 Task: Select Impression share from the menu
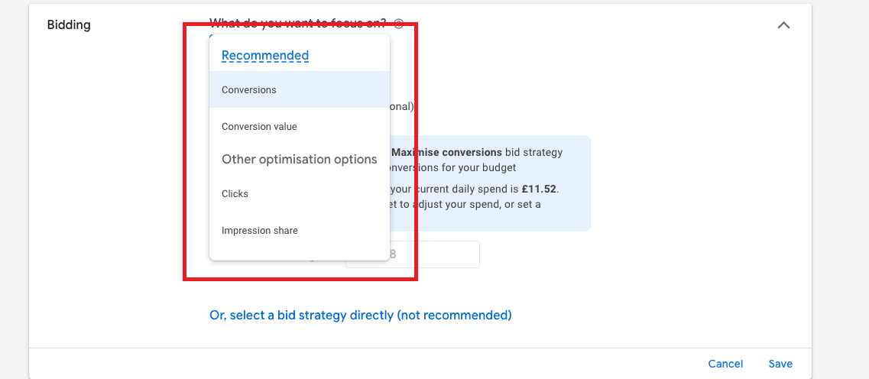click(260, 230)
